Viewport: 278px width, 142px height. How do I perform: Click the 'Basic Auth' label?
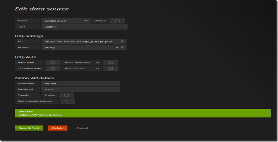coord(26,62)
